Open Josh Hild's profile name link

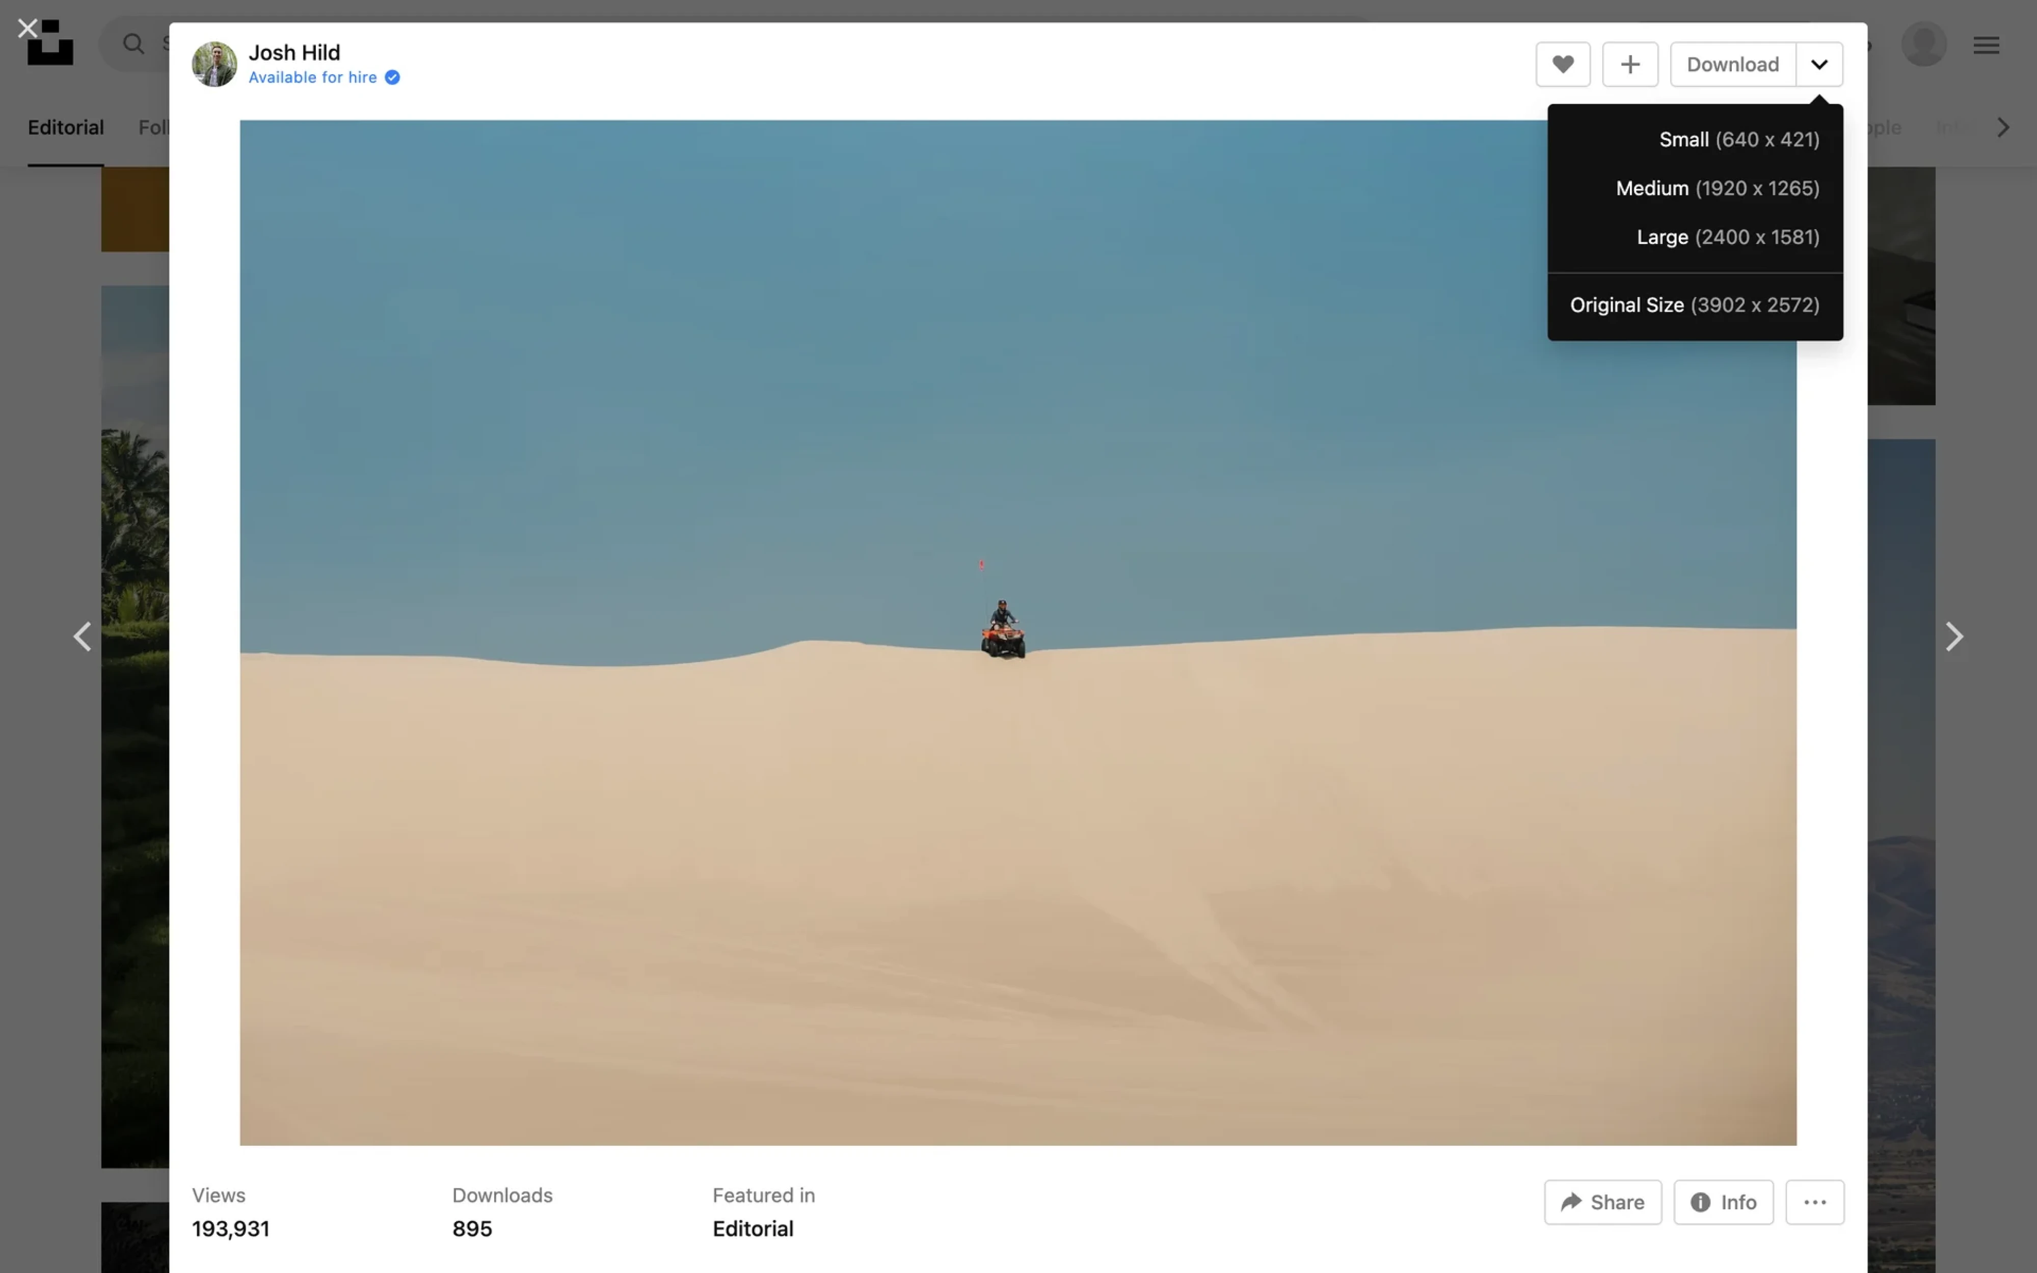pyautogui.click(x=294, y=52)
